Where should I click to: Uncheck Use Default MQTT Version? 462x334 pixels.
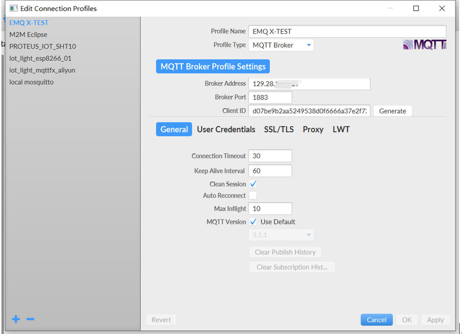(253, 222)
